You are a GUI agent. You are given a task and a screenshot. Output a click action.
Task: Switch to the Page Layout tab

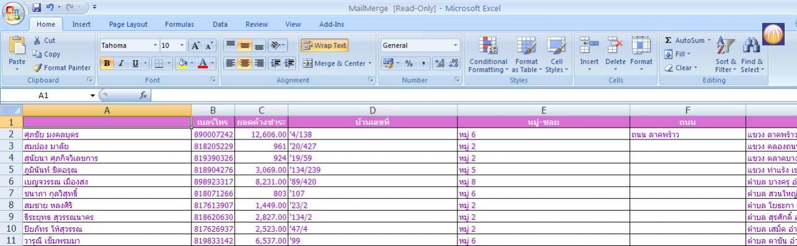(x=128, y=24)
